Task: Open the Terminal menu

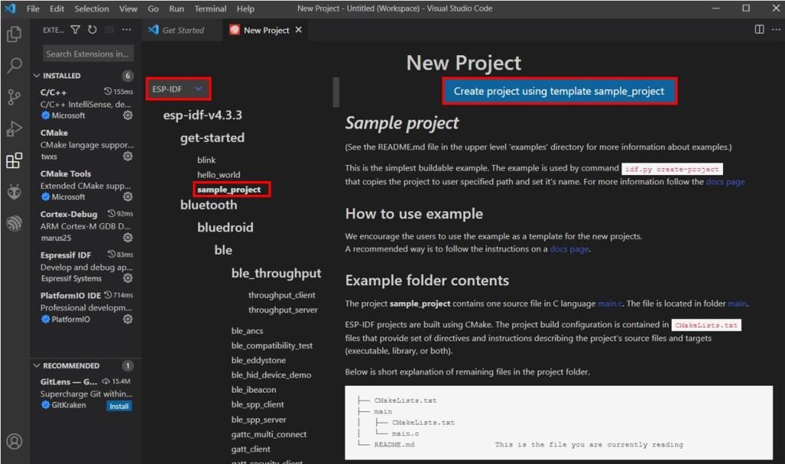Action: point(210,8)
